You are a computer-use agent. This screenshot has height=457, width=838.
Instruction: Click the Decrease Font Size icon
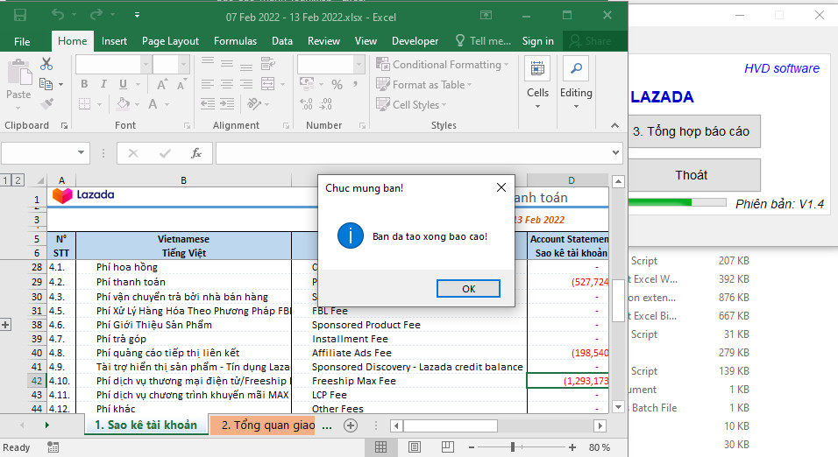coord(181,84)
